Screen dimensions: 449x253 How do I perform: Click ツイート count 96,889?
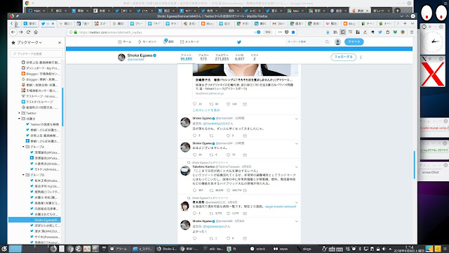186,57
